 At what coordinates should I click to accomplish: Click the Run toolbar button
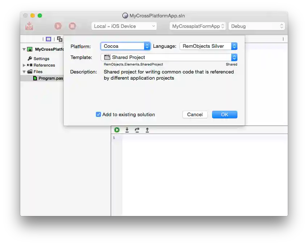point(58,26)
